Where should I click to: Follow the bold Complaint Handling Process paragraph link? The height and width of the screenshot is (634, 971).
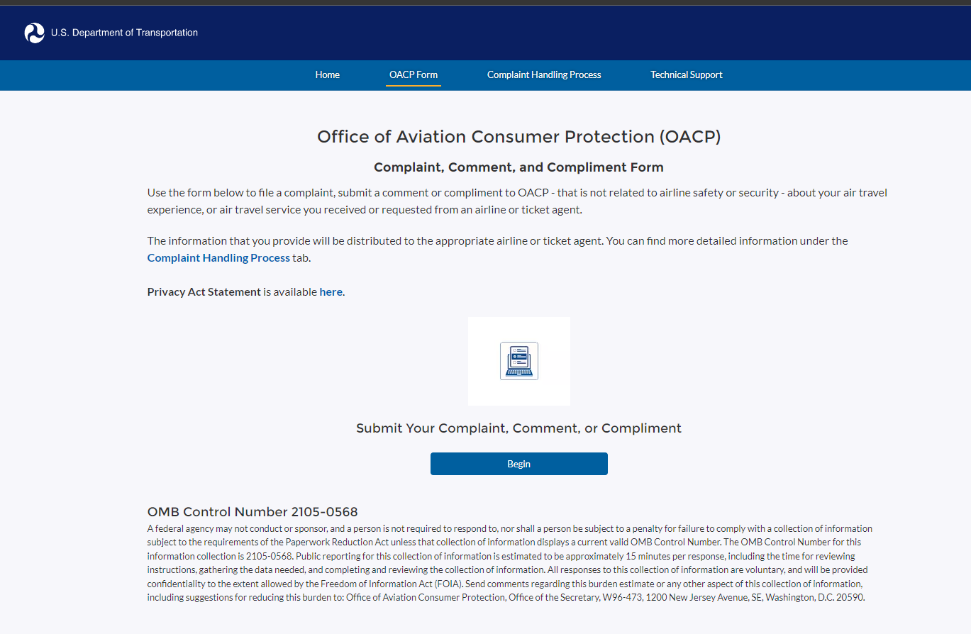[218, 257]
